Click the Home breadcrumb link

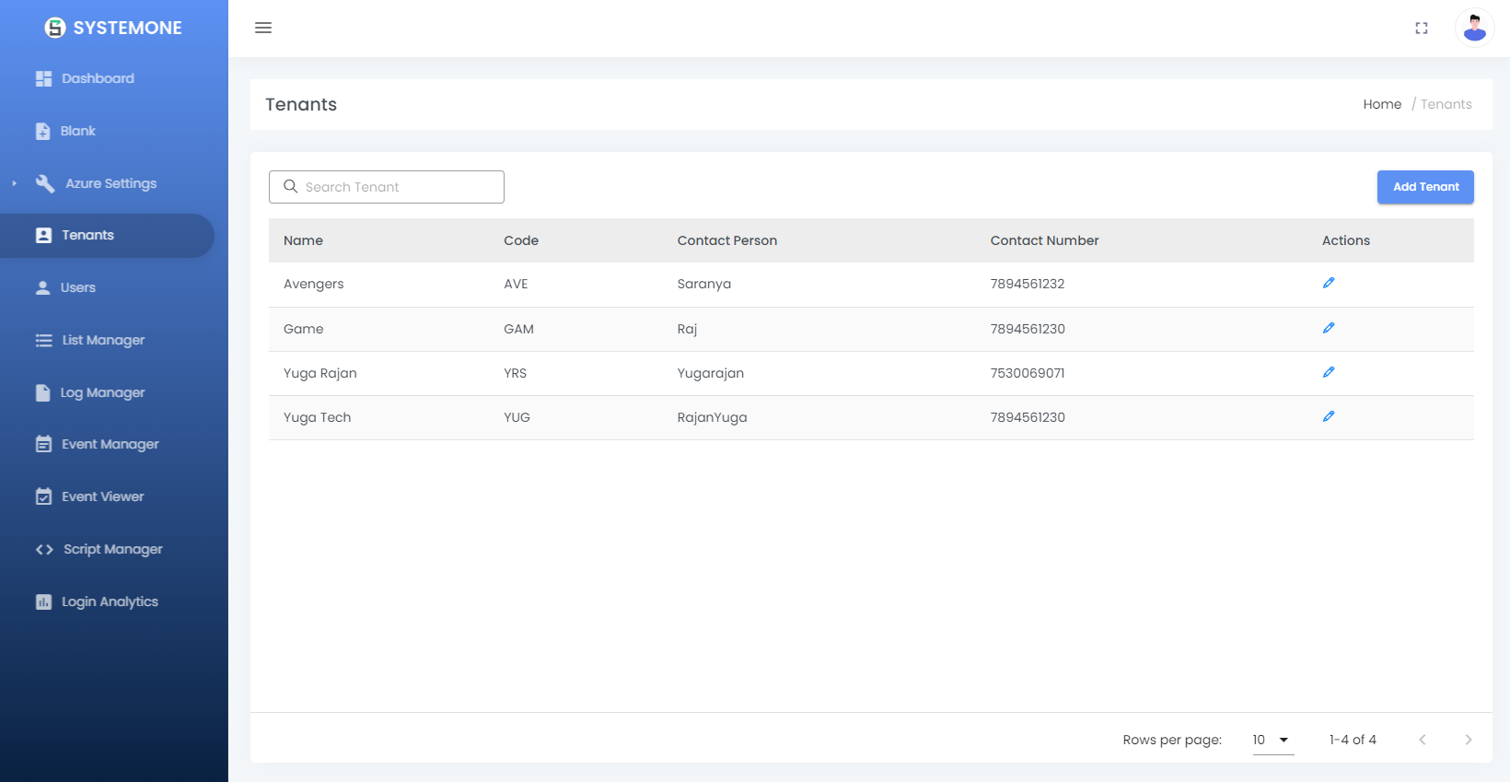tap(1381, 104)
